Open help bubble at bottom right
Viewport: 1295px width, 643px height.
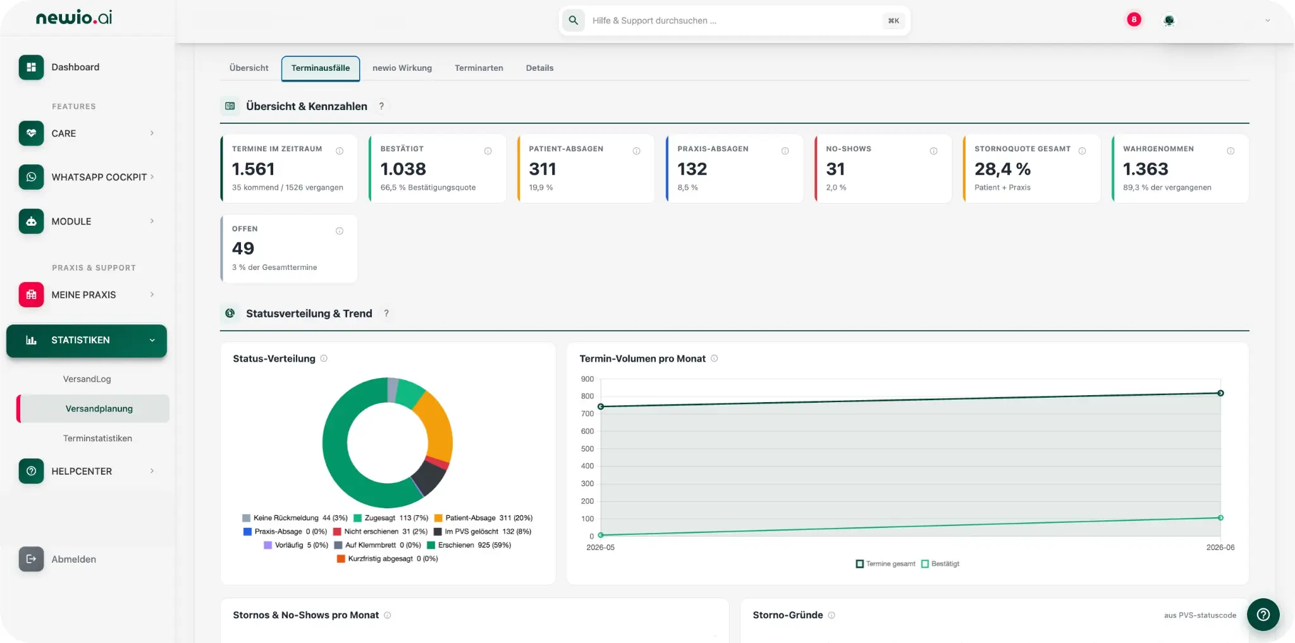(x=1263, y=615)
